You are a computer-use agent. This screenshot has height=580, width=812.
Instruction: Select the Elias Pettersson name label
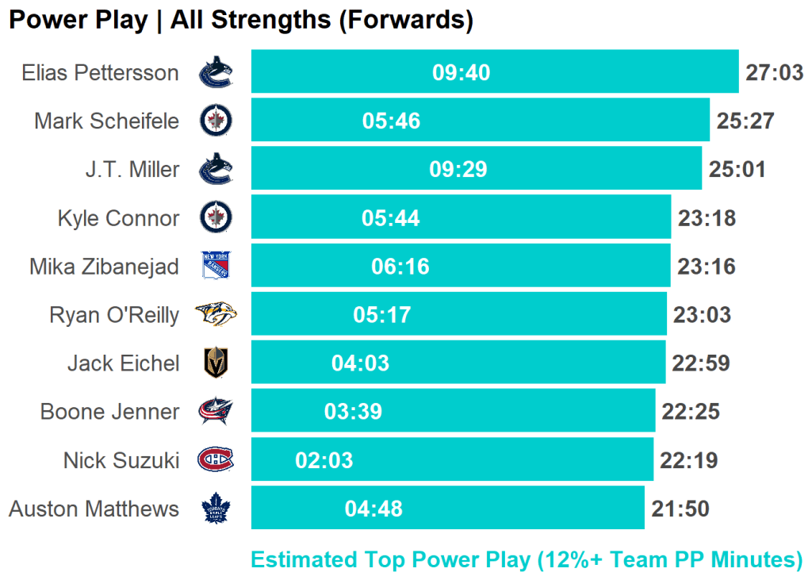click(x=100, y=73)
